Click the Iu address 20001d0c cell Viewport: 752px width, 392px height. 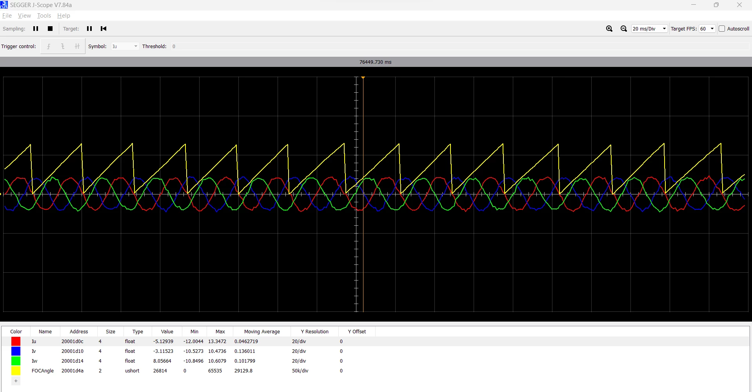(73, 342)
